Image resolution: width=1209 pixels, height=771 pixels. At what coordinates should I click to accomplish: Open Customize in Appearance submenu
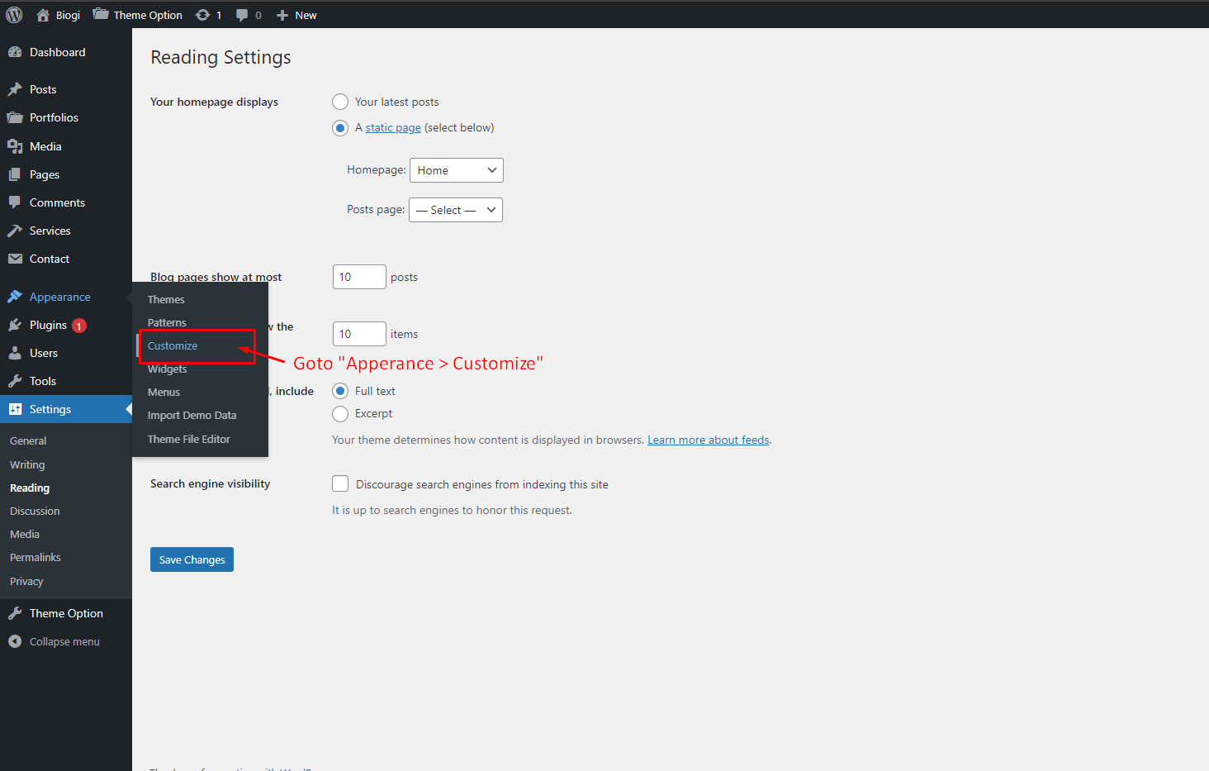coord(173,345)
